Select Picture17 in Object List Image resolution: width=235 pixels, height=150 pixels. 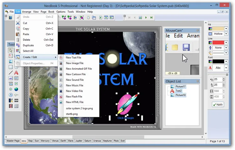click(180, 86)
